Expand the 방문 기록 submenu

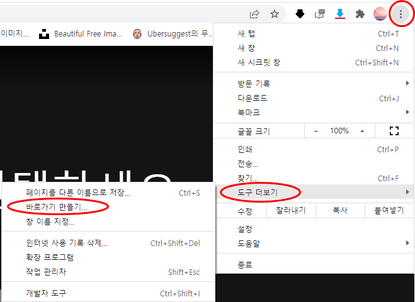[x=314, y=84]
